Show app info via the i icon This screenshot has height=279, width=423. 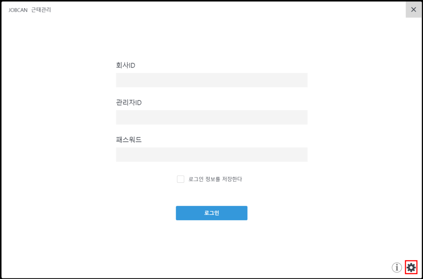point(397,267)
